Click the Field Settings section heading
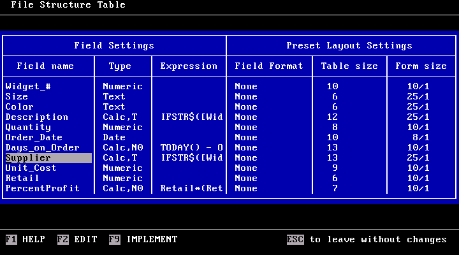The image size is (459, 255). [114, 46]
